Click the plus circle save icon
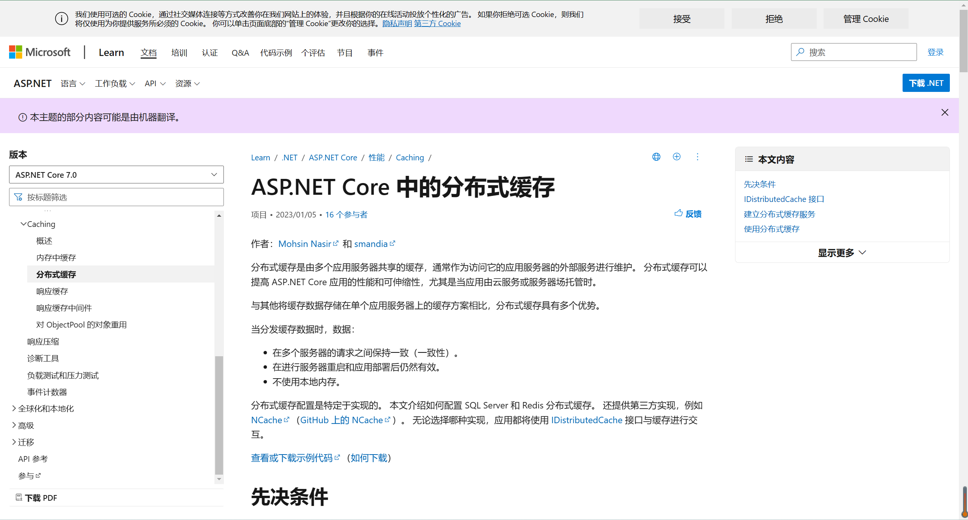The image size is (968, 520). pos(677,157)
